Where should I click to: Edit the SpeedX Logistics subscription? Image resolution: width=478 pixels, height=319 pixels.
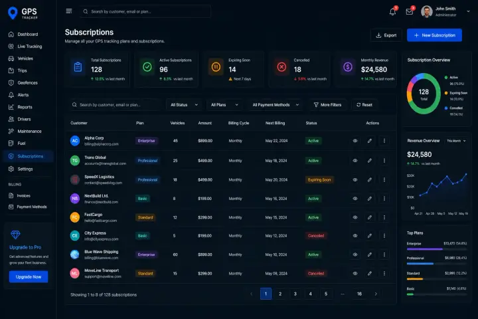pos(370,179)
